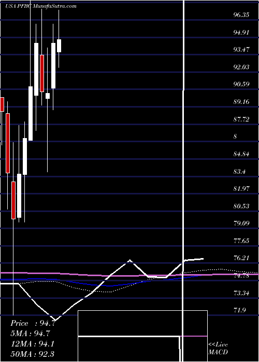The height and width of the screenshot is (362, 259).
Task: Select the 80.53 price axis label
Action: pos(241,206)
